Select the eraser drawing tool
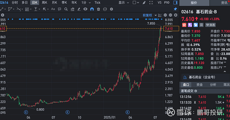The height and width of the screenshot is (120, 230). [79, 9]
